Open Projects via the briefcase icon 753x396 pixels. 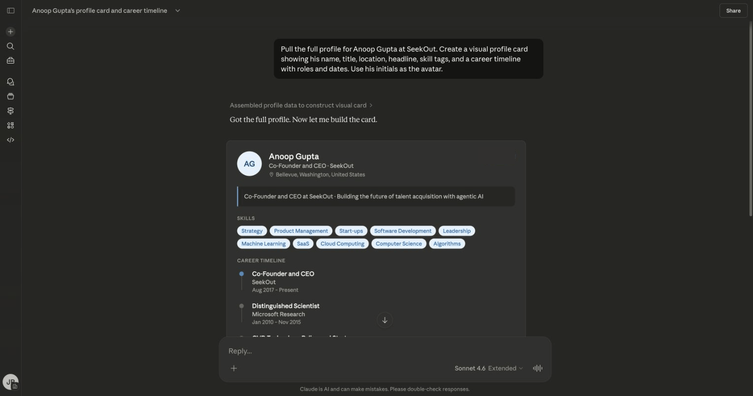pyautogui.click(x=10, y=60)
